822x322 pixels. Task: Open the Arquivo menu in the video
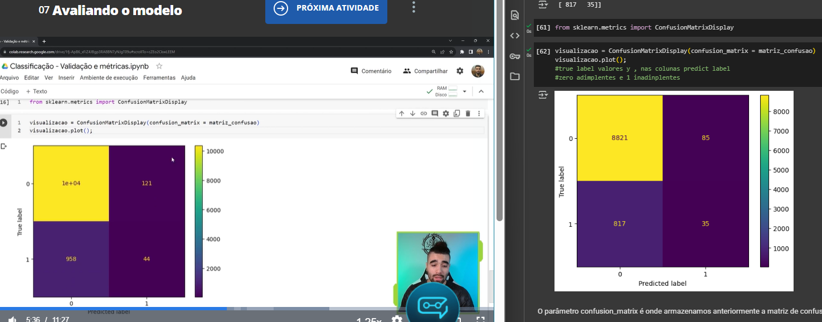9,77
